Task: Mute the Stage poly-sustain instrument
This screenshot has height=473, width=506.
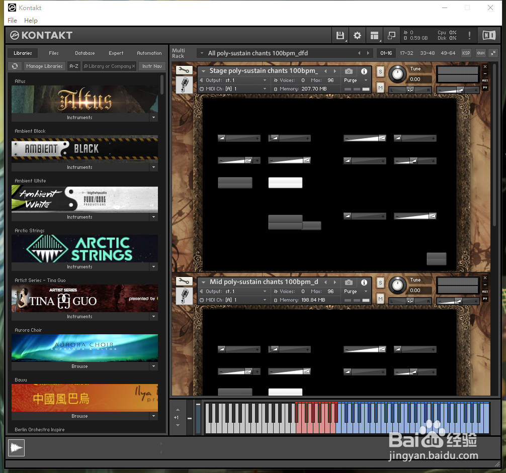Action: [x=380, y=87]
